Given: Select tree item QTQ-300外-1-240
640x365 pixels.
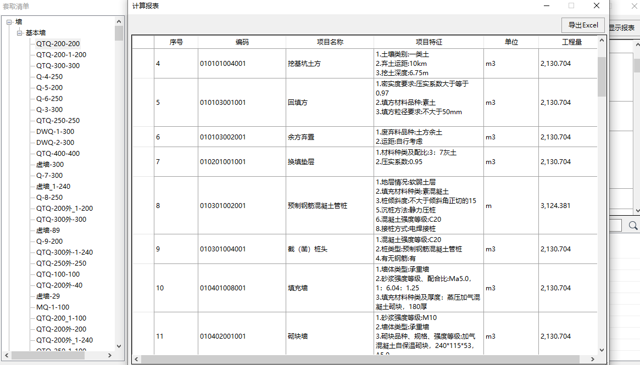Looking at the screenshot, I should click(64, 252).
